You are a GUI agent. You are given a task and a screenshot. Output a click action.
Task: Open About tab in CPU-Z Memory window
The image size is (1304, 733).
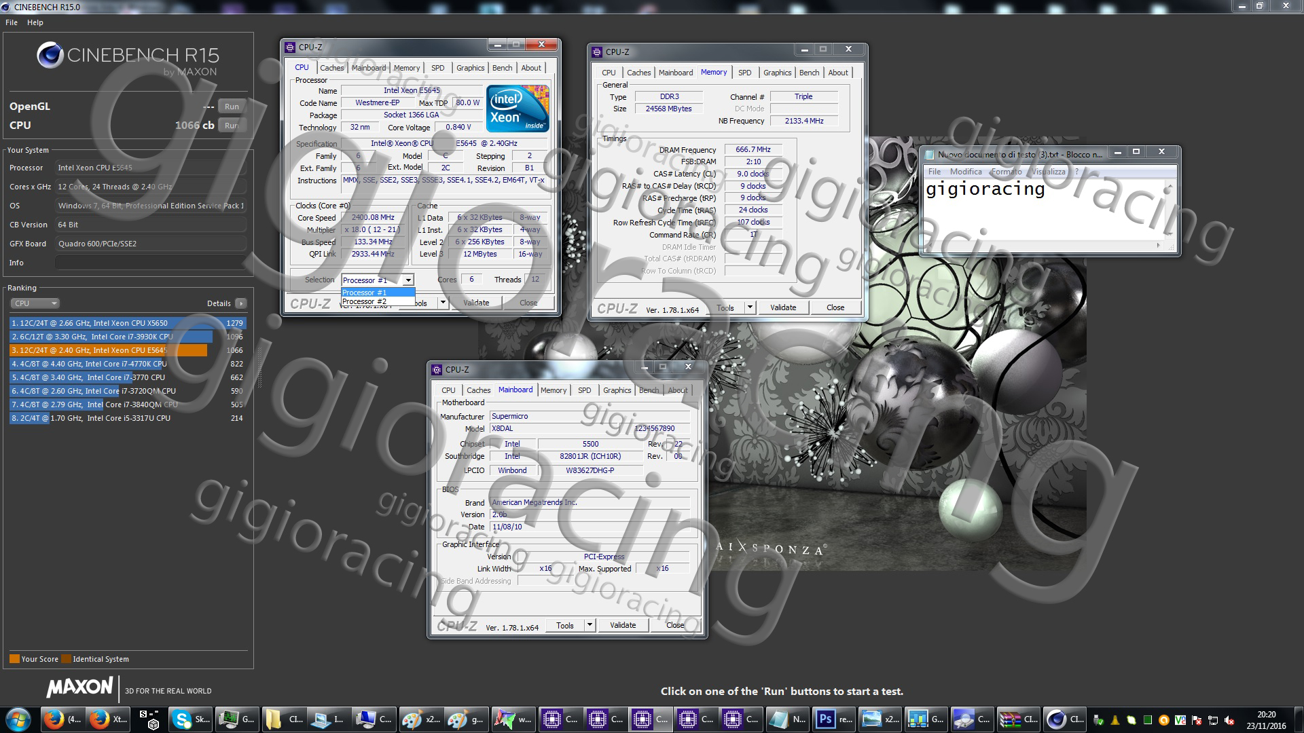838,73
